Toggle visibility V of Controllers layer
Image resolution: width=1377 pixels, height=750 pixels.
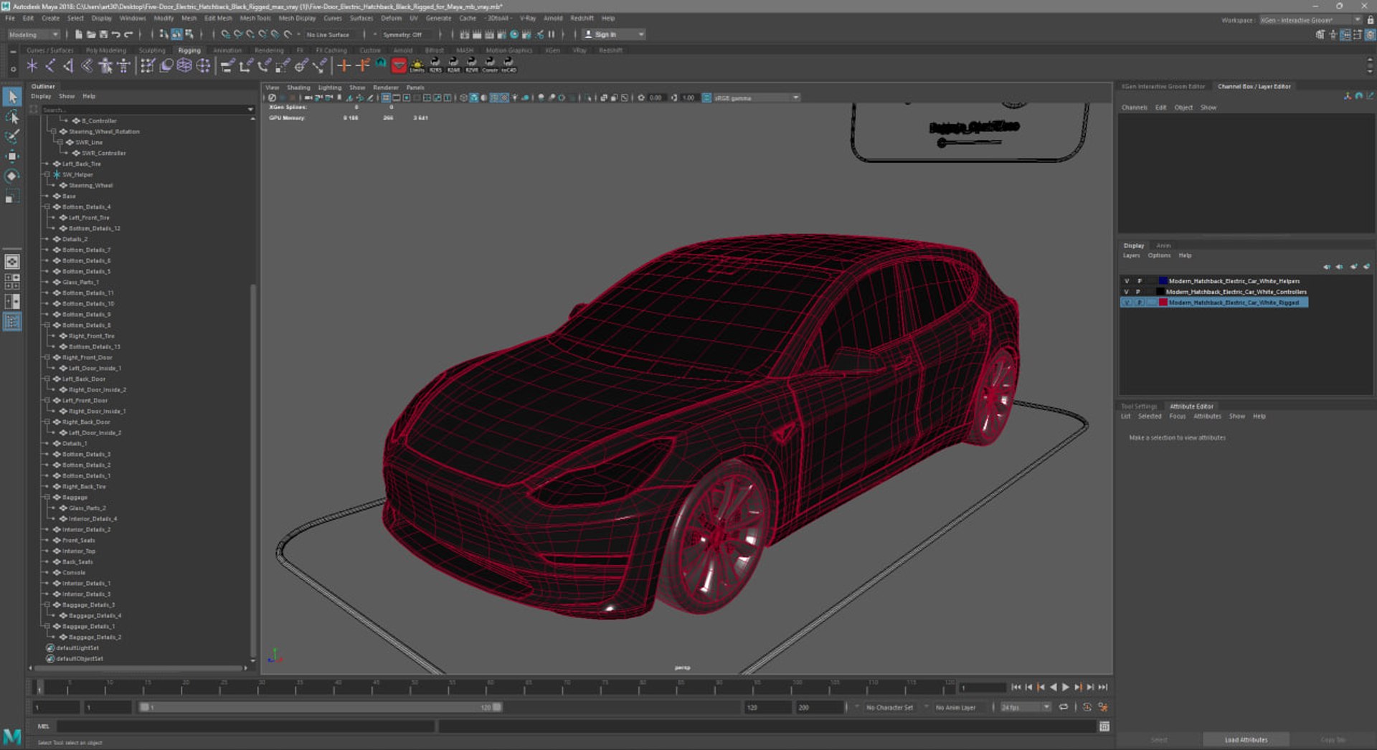coord(1127,292)
